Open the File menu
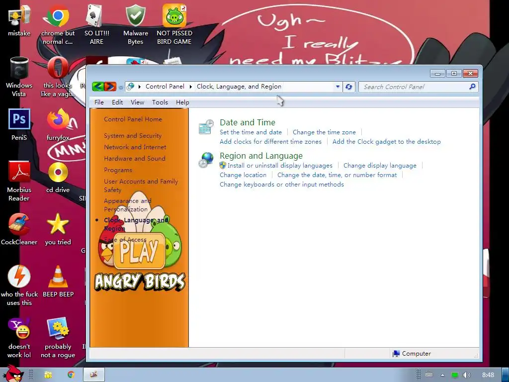 [99, 102]
